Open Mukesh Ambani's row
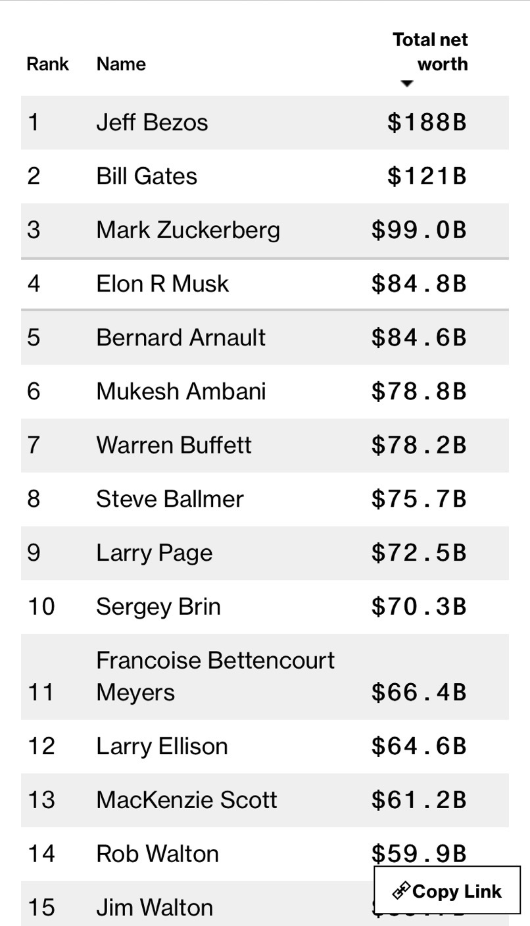530x926 pixels. pyautogui.click(x=181, y=392)
